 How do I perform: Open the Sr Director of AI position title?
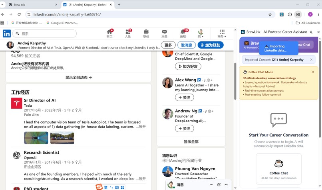click(40, 100)
